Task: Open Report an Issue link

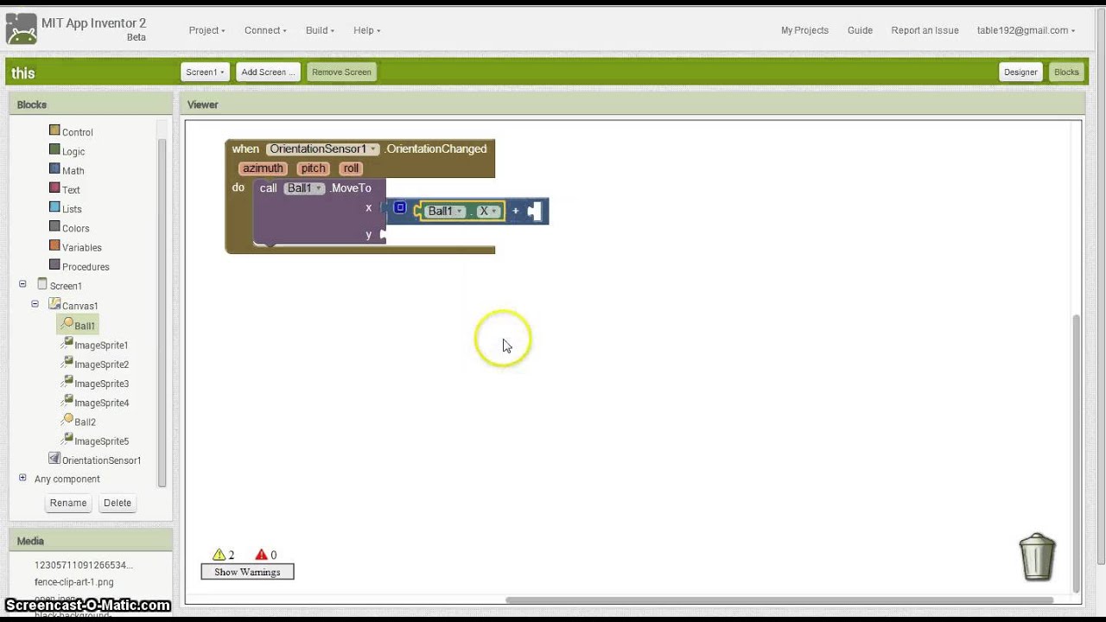Action: click(x=925, y=30)
